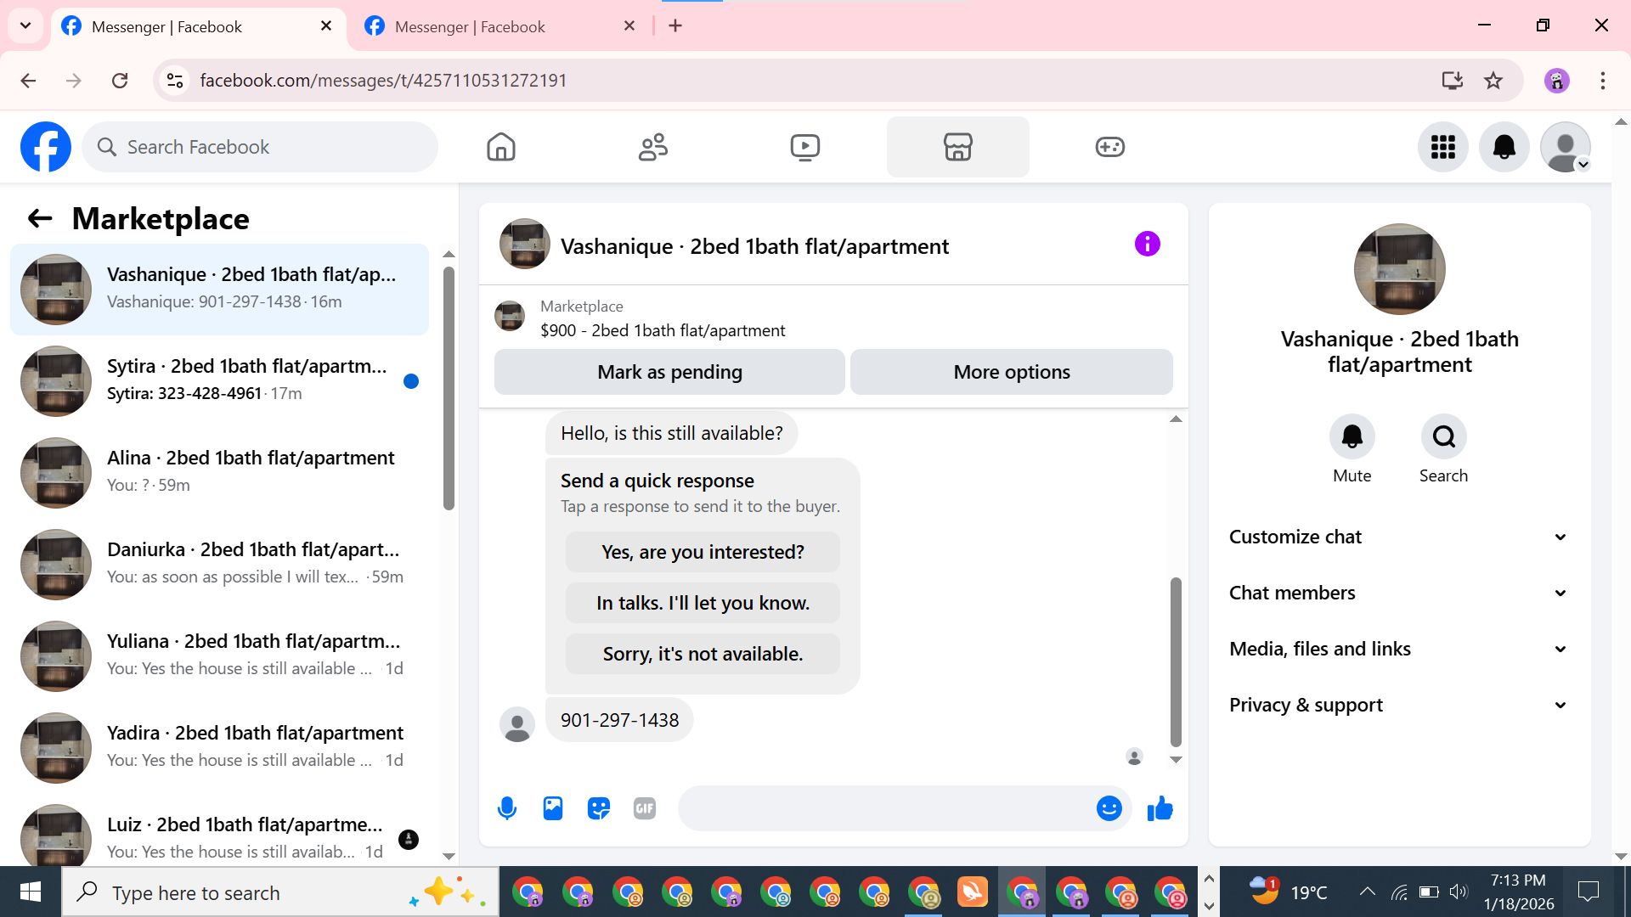Expand Media, files and links
The height and width of the screenshot is (917, 1631).
click(1399, 649)
